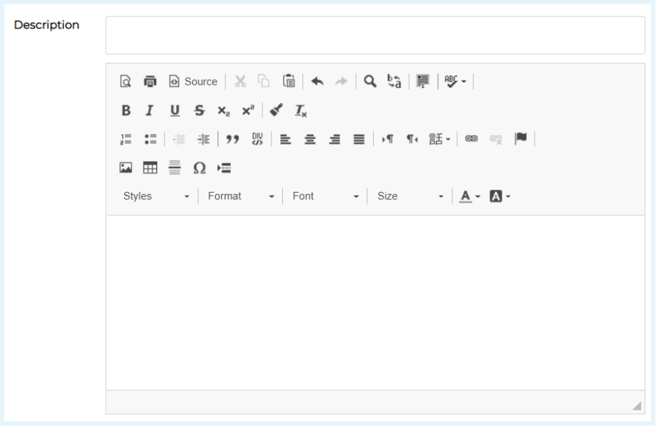Insert a page break
656x426 pixels.
(224, 168)
